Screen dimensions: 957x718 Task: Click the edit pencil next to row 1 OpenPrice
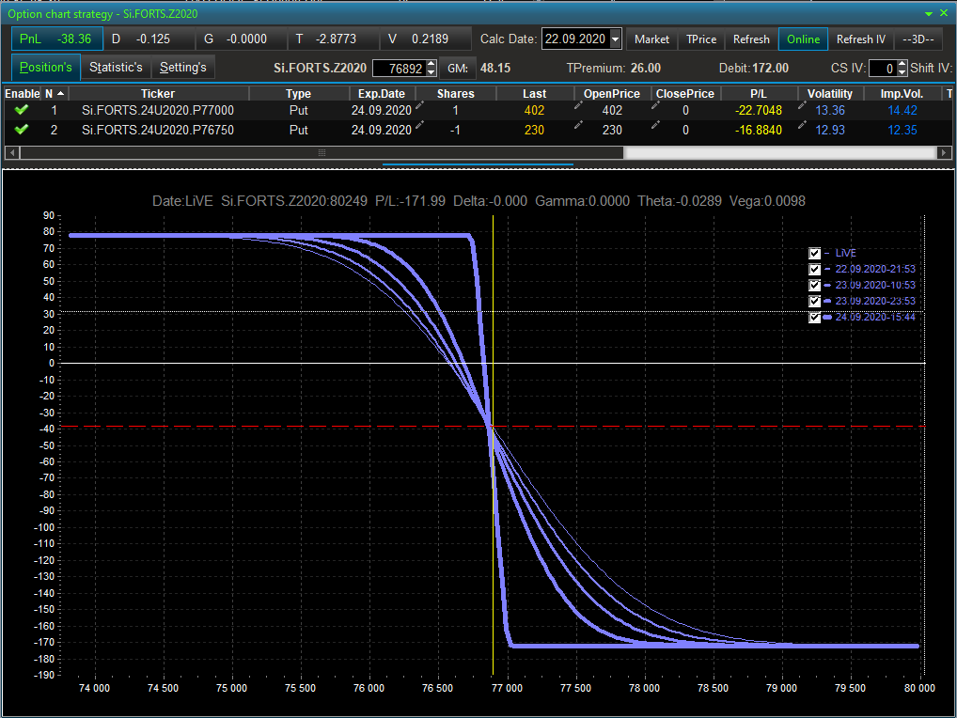(x=655, y=106)
